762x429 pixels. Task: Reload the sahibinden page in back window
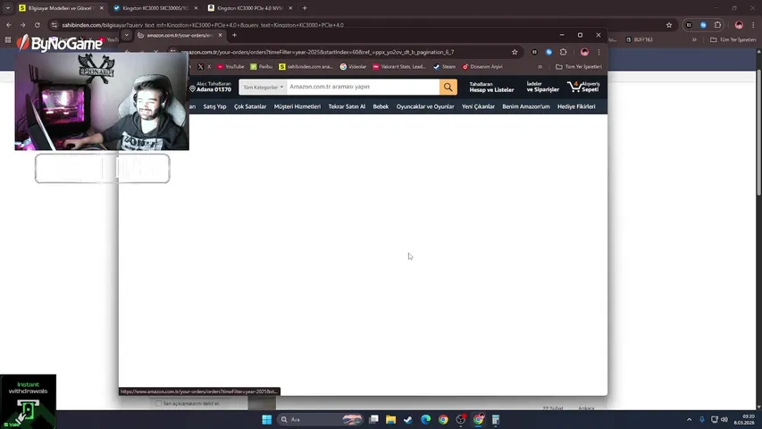[x=37, y=25]
